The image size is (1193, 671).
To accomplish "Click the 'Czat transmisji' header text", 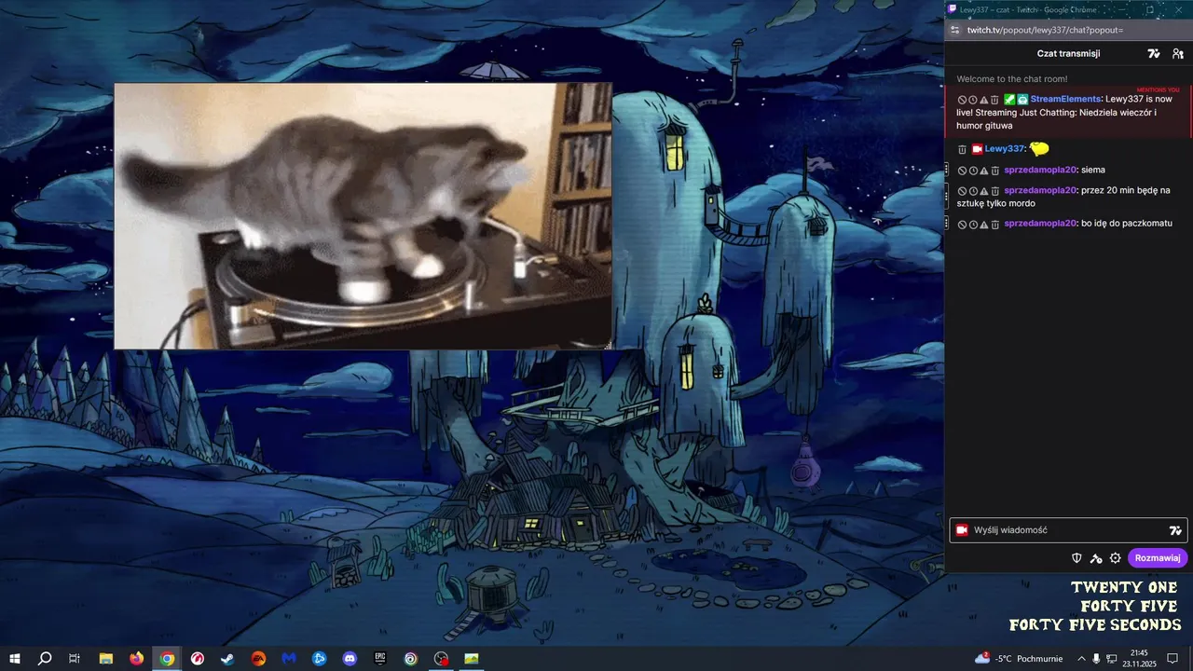I will 1068,54.
